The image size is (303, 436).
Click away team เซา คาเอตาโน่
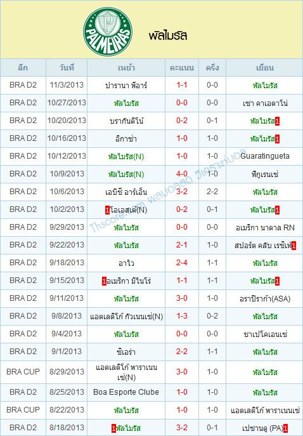pyautogui.click(x=265, y=103)
